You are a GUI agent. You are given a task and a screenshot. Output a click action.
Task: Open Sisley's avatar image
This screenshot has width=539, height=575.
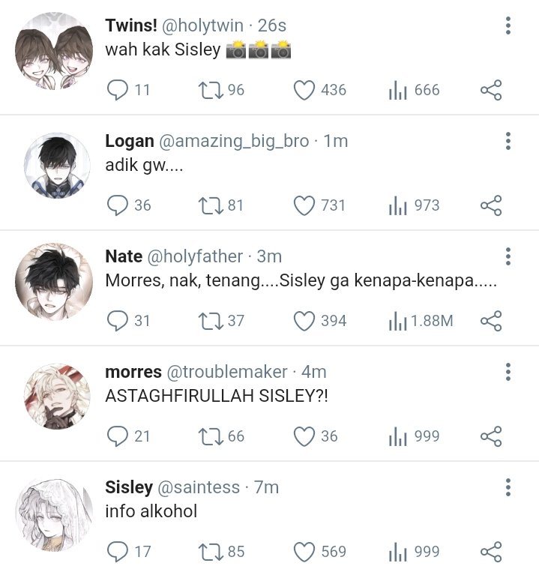[54, 516]
